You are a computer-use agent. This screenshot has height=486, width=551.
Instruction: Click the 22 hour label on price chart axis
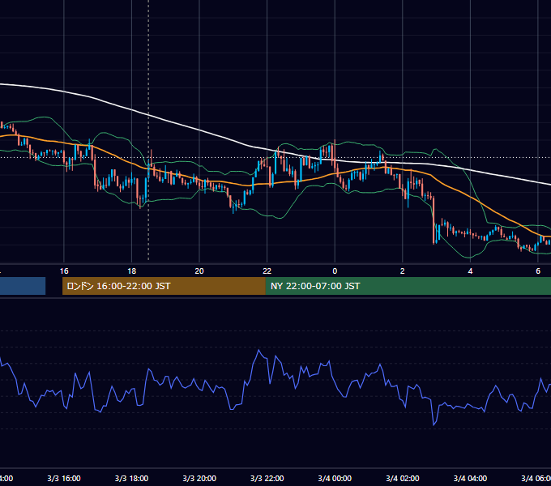(x=267, y=271)
